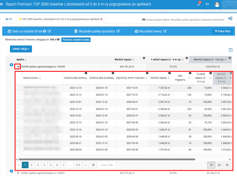Select checkbox for pharmacy 102081 row
The image size is (237, 176).
click(10, 173)
